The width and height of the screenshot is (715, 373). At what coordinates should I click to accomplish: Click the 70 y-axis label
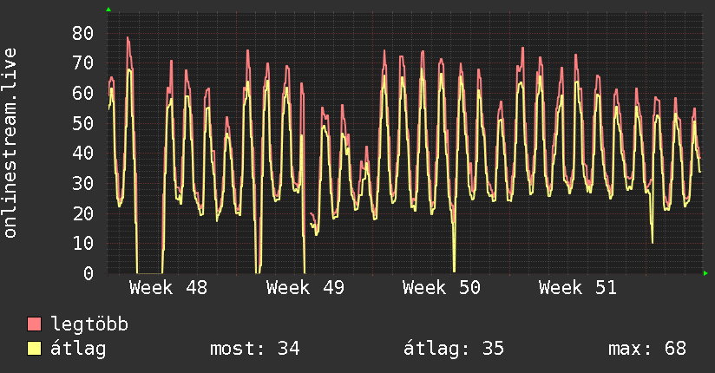tap(82, 63)
